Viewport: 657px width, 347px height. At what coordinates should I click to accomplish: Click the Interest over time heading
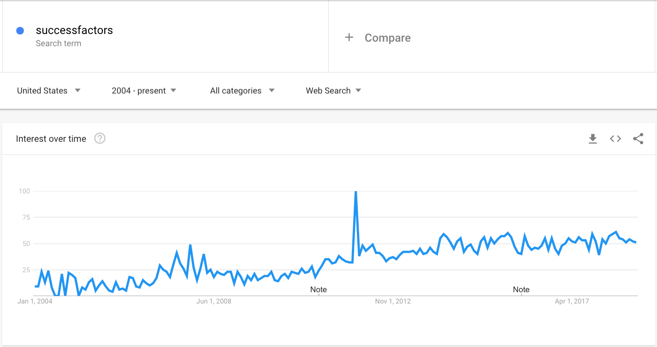point(51,139)
